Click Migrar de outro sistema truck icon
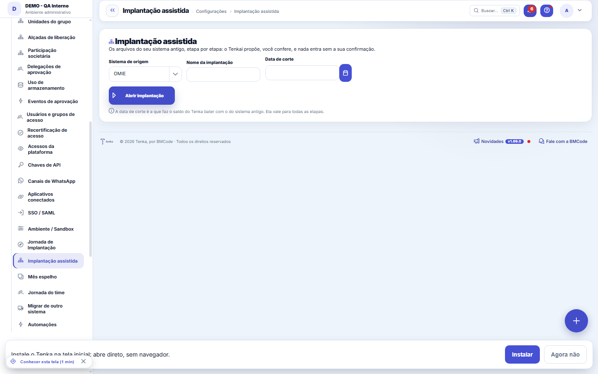 [x=20, y=308]
